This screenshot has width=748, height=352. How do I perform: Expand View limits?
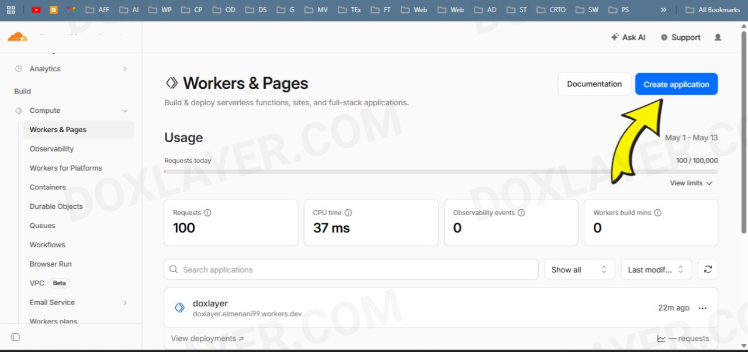(x=691, y=183)
